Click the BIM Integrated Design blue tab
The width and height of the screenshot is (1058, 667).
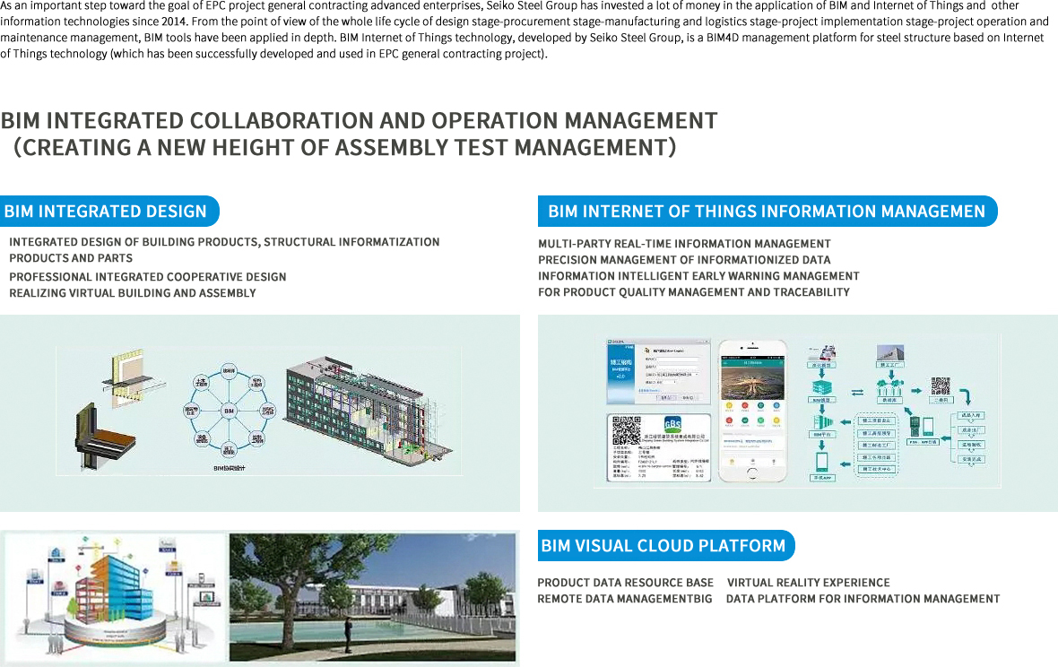[106, 212]
